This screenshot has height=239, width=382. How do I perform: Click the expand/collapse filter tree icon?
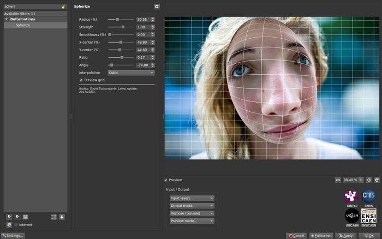(x=53, y=217)
